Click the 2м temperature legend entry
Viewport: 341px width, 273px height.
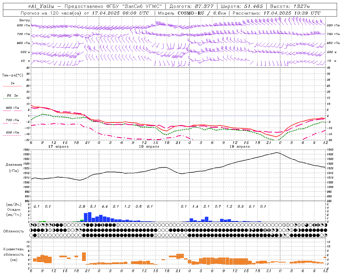13,83
